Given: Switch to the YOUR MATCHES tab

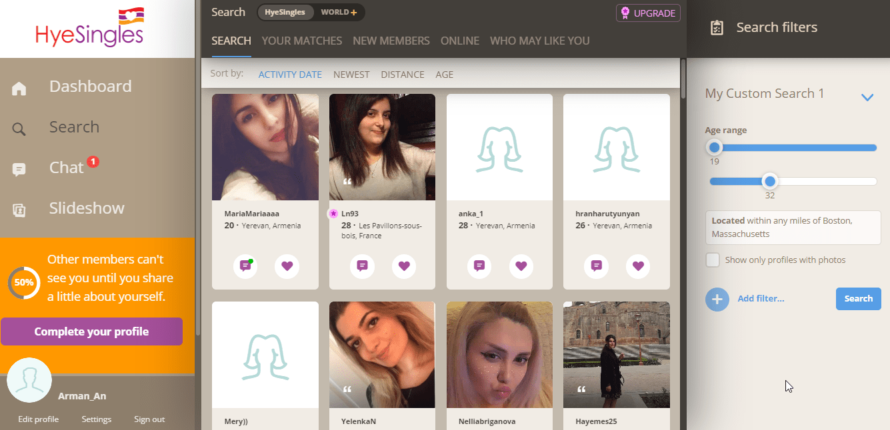Looking at the screenshot, I should click(x=302, y=41).
